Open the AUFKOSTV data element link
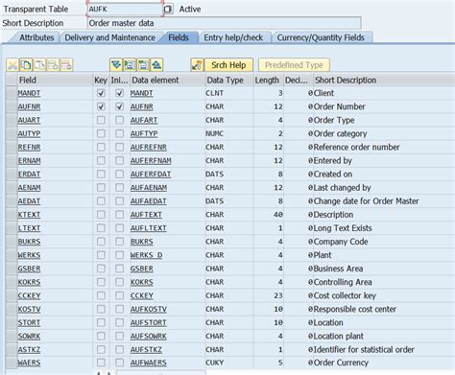This screenshot has width=455, height=375. click(149, 309)
